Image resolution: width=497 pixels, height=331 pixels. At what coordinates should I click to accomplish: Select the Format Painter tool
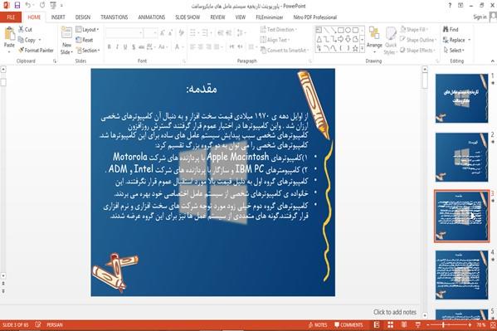[36, 50]
